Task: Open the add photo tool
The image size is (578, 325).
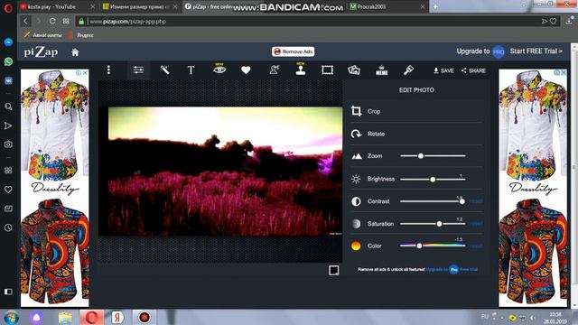Action: (x=354, y=70)
